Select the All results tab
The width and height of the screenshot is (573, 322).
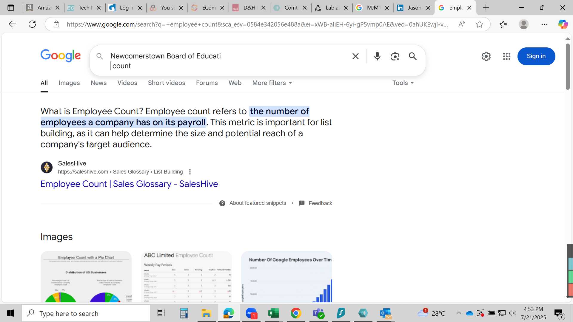44,83
